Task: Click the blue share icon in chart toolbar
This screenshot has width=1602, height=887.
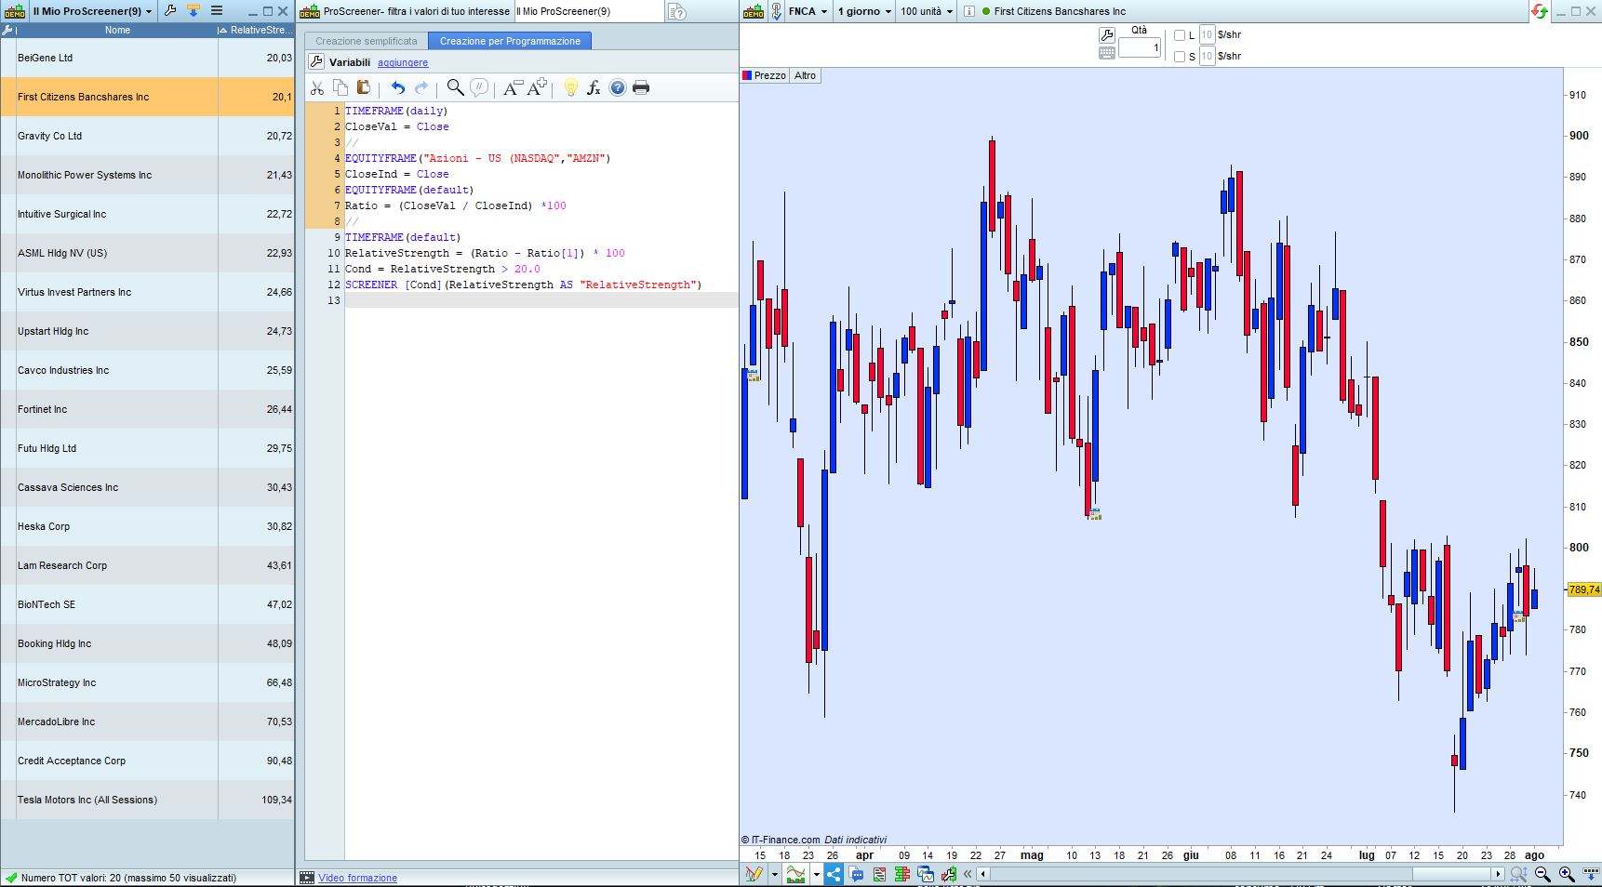Action: (834, 874)
